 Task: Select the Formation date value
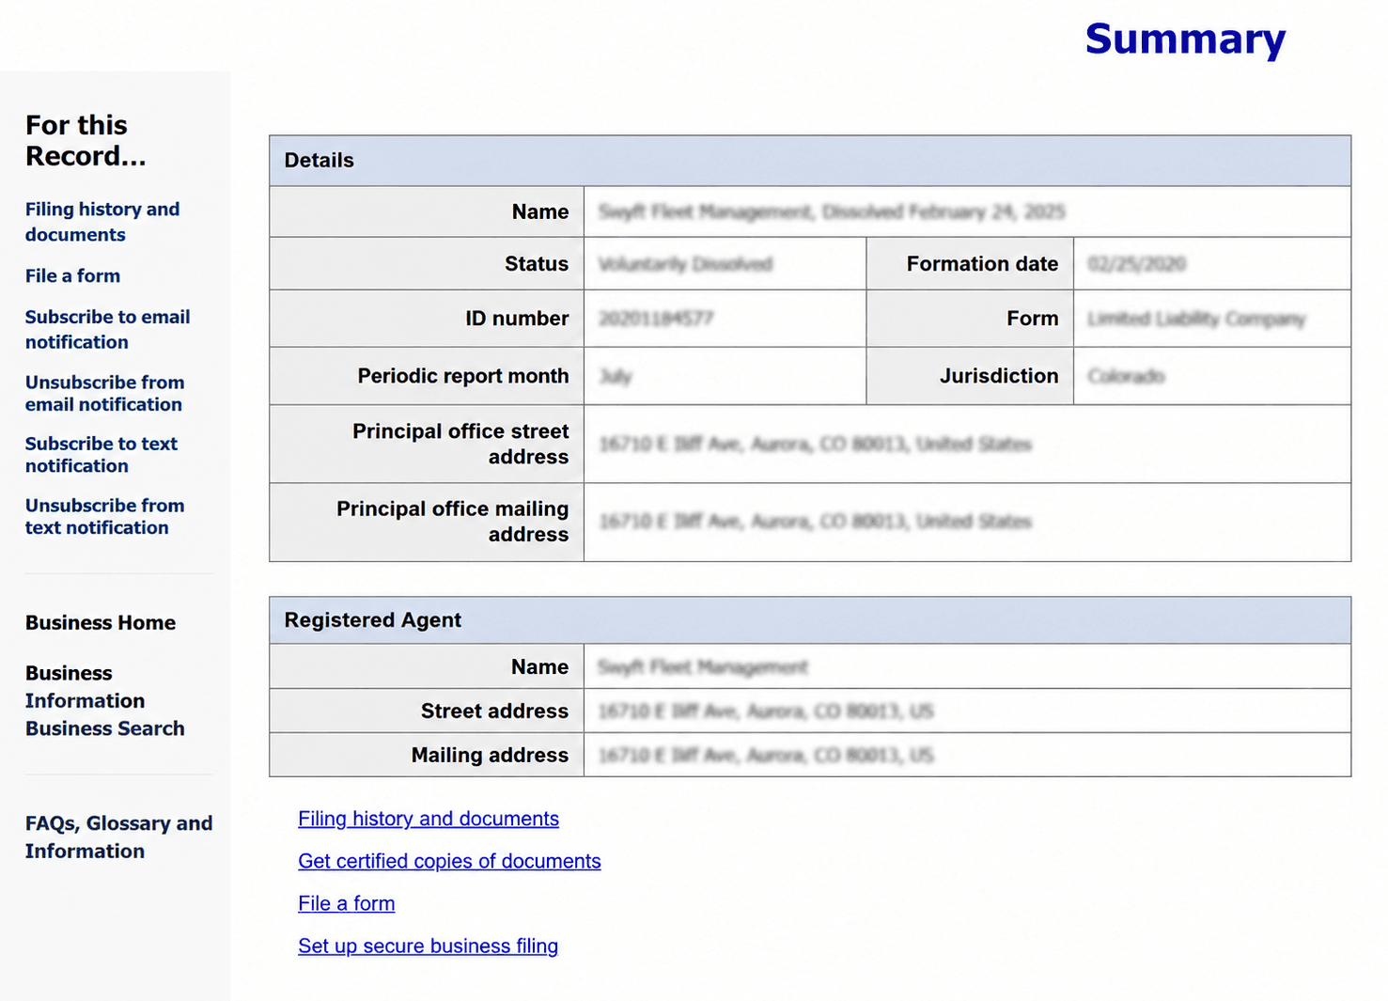coord(1137,264)
